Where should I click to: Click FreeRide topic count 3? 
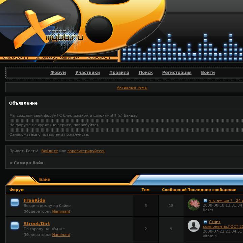[x=145, y=206]
